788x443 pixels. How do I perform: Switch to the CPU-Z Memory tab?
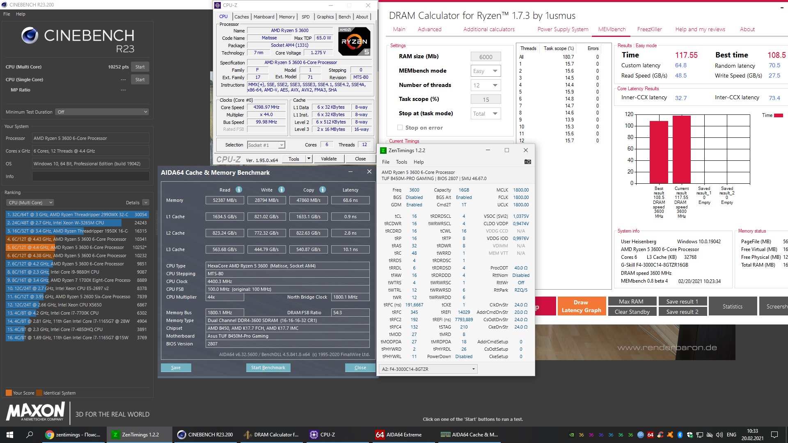click(286, 17)
